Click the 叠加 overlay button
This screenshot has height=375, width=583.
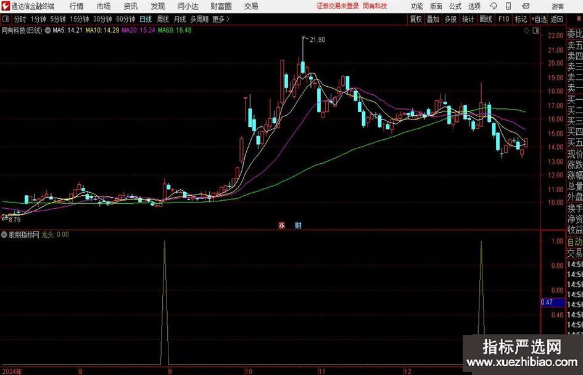(x=433, y=19)
